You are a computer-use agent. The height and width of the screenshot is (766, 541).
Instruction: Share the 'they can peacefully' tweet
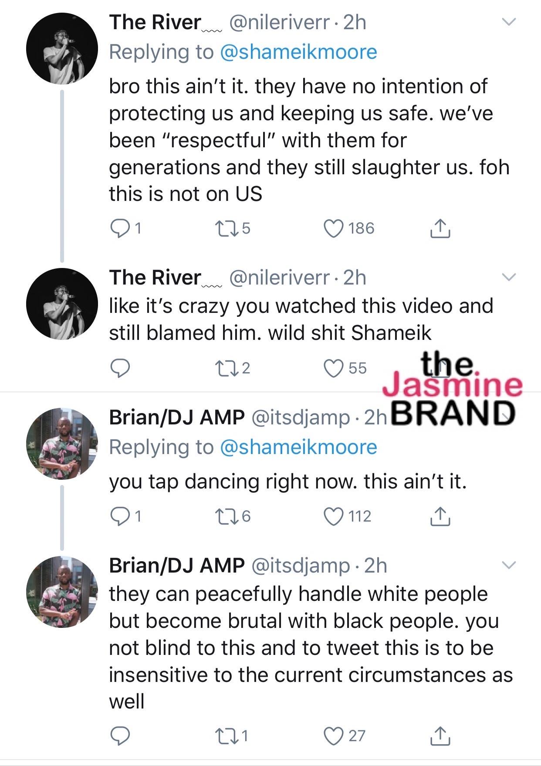[440, 736]
